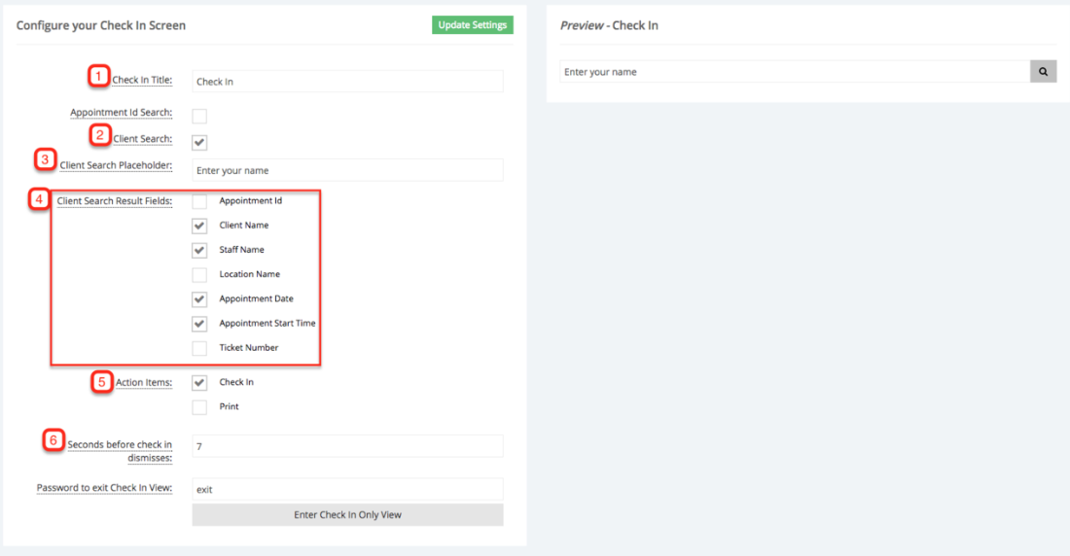Image resolution: width=1070 pixels, height=556 pixels.
Task: Click the preview Enter your name search box
Action: [x=795, y=72]
